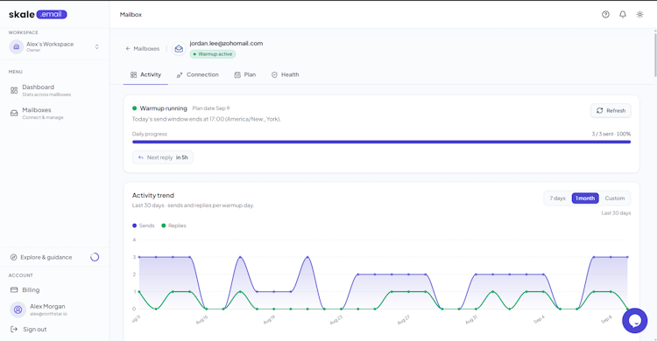This screenshot has width=657, height=341.
Task: Click the Explore & guidance progress ring
Action: coord(95,257)
